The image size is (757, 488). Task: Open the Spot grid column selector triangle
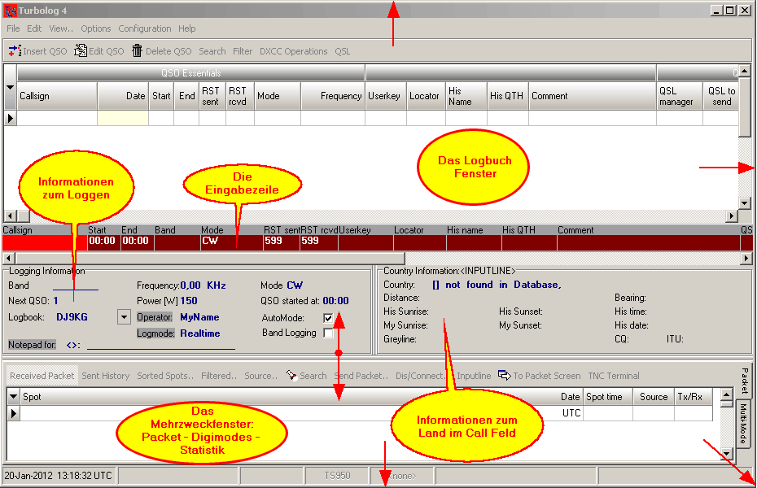(13, 397)
